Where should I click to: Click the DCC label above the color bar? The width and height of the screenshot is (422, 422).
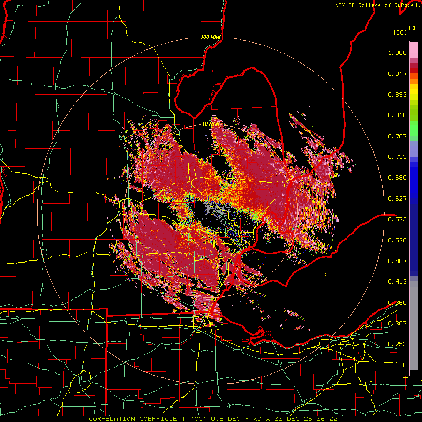click(x=412, y=28)
